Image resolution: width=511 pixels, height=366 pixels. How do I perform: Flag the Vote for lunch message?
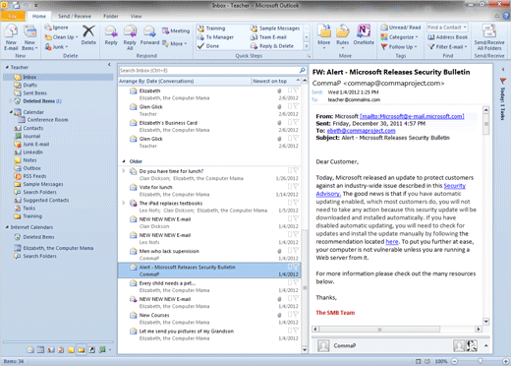coord(296,186)
